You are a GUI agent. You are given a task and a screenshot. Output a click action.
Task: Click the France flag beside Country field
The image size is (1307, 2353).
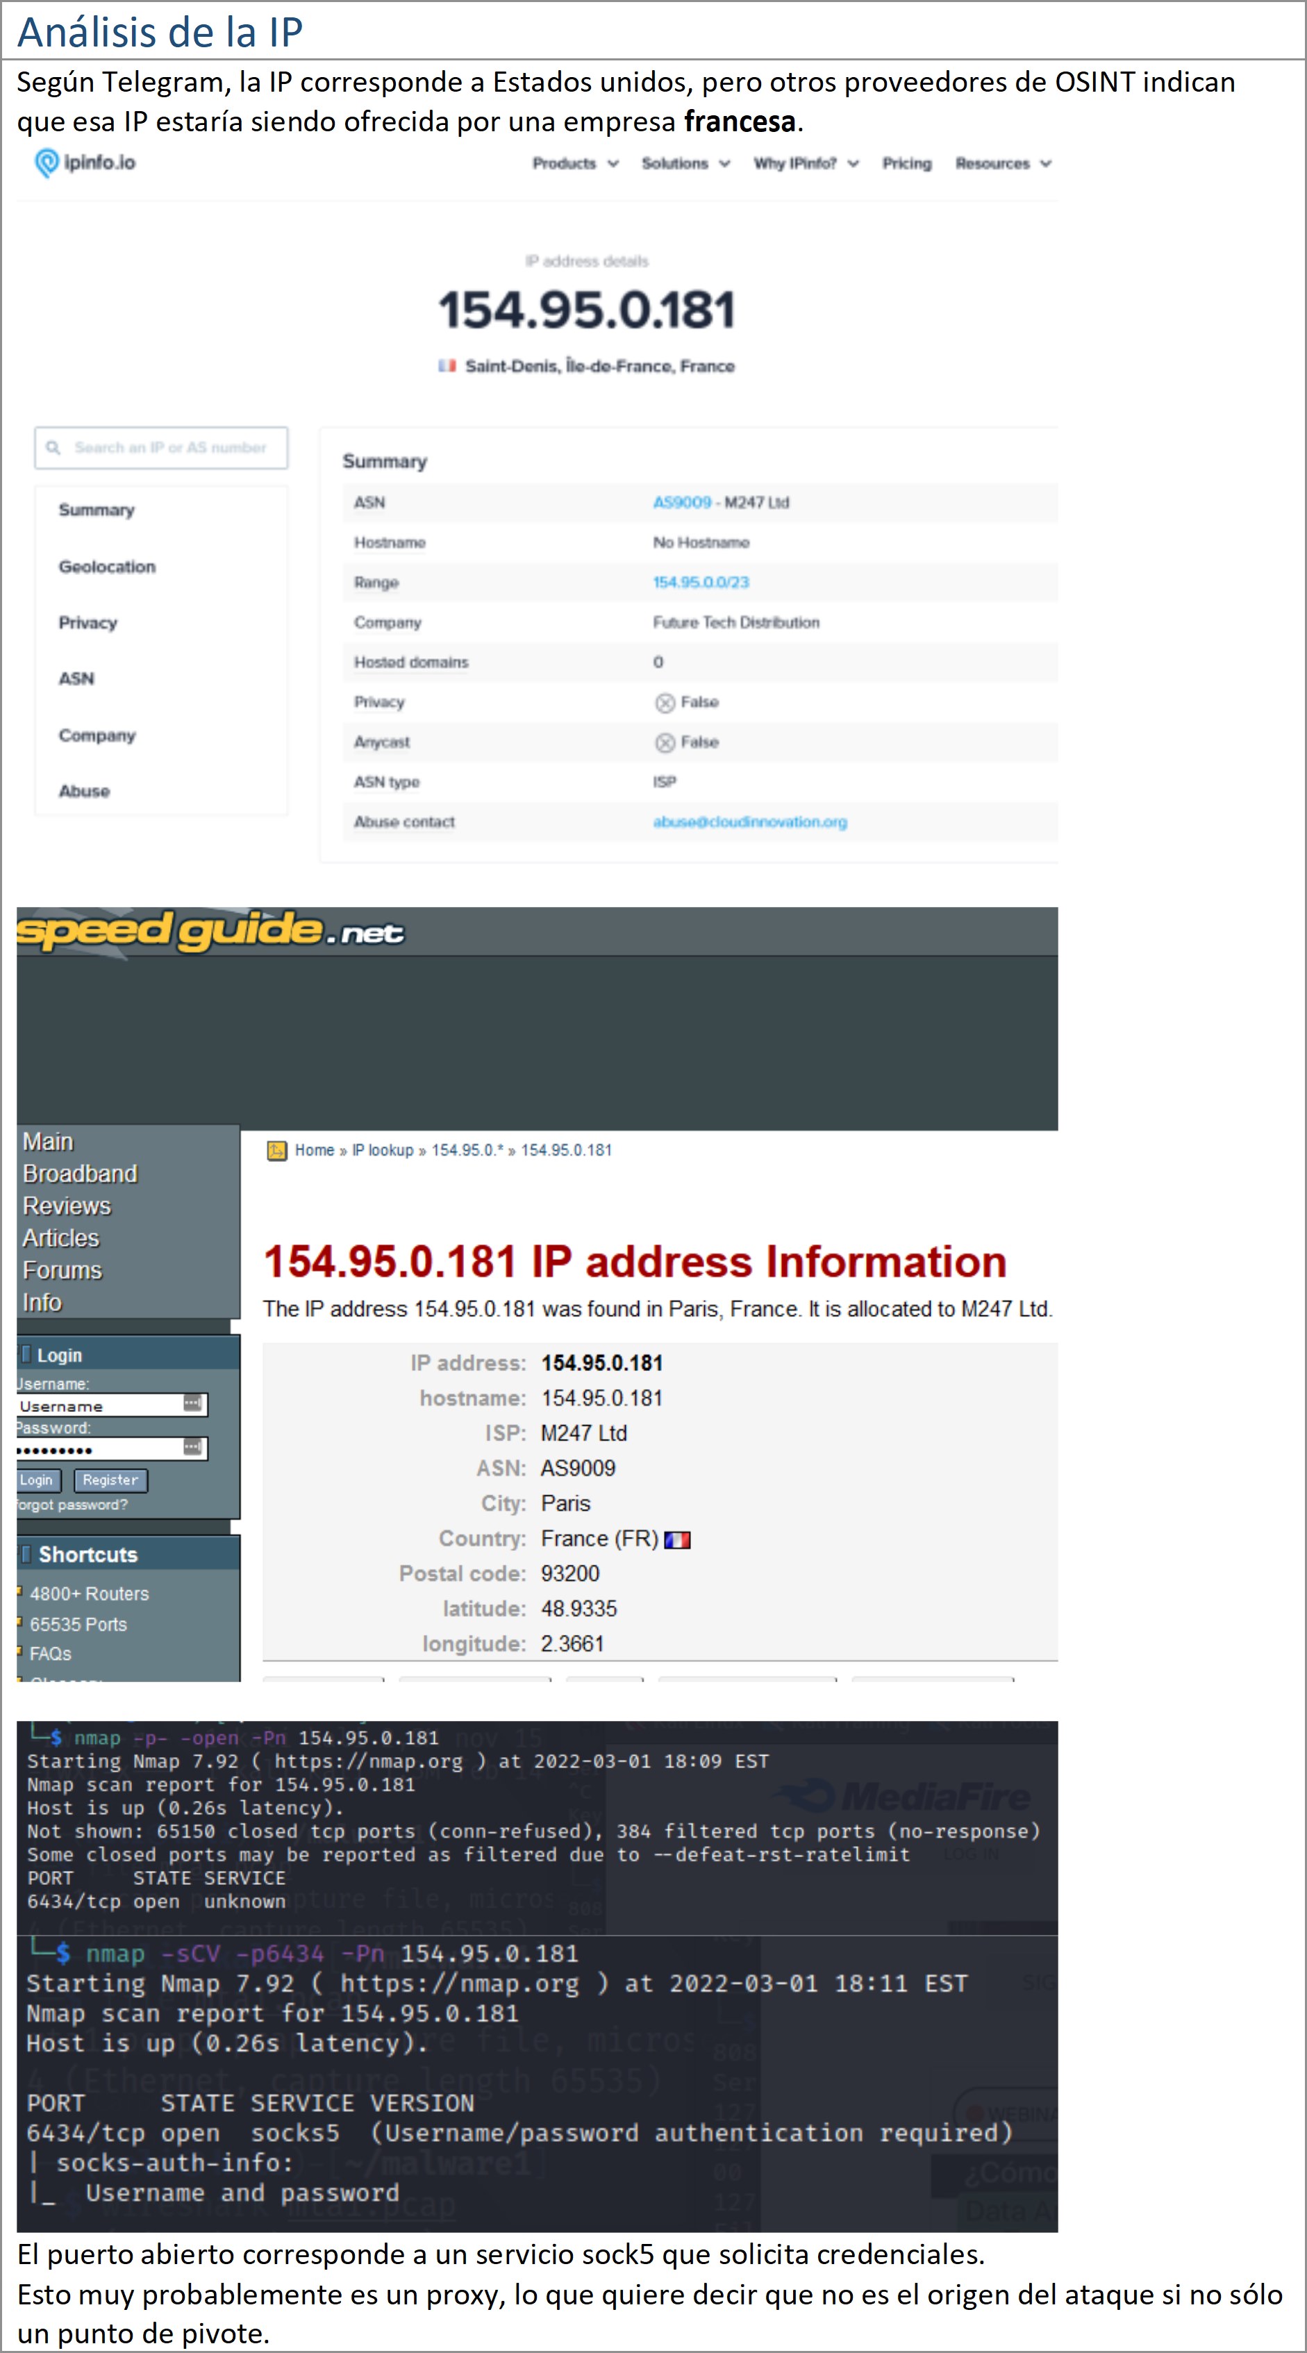pos(677,1540)
